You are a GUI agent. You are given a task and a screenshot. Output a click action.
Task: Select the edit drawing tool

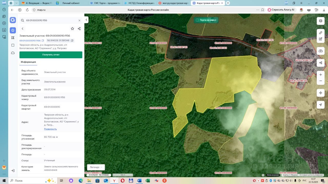(321, 39)
